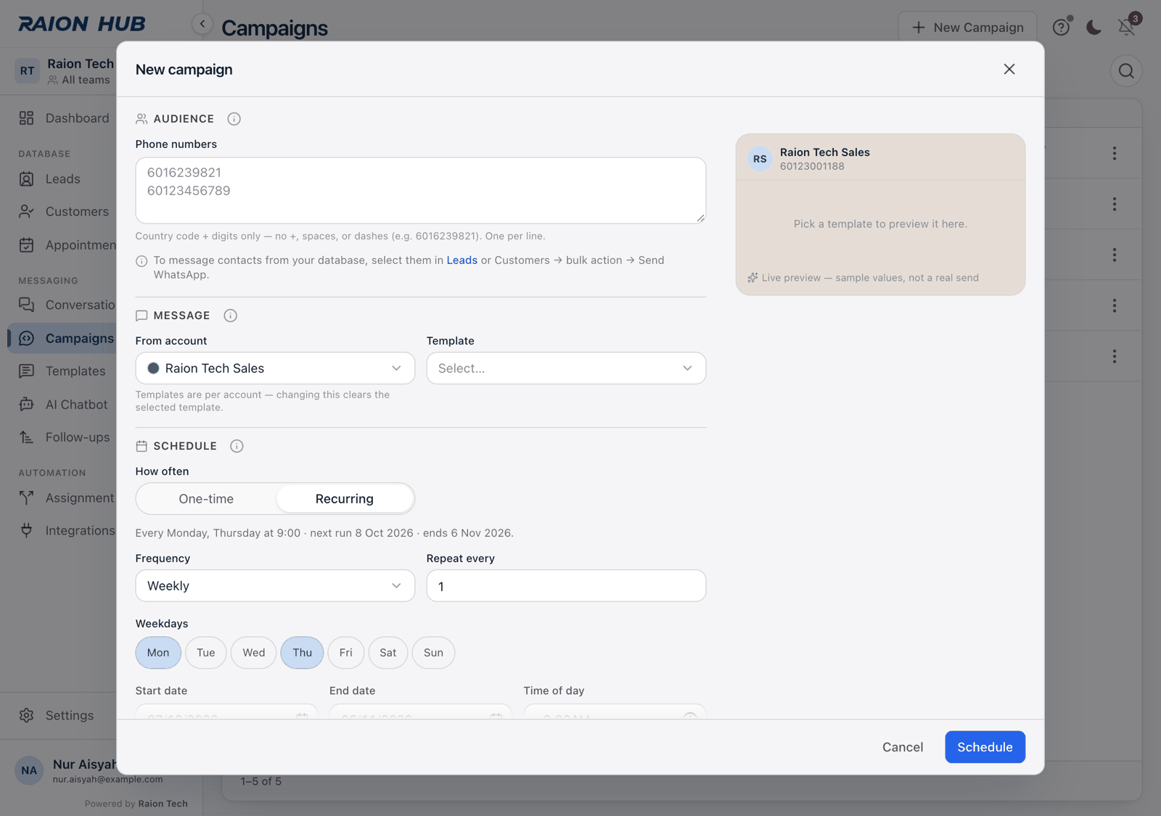Open Follow-ups in the sidebar
The image size is (1161, 816).
point(64,437)
